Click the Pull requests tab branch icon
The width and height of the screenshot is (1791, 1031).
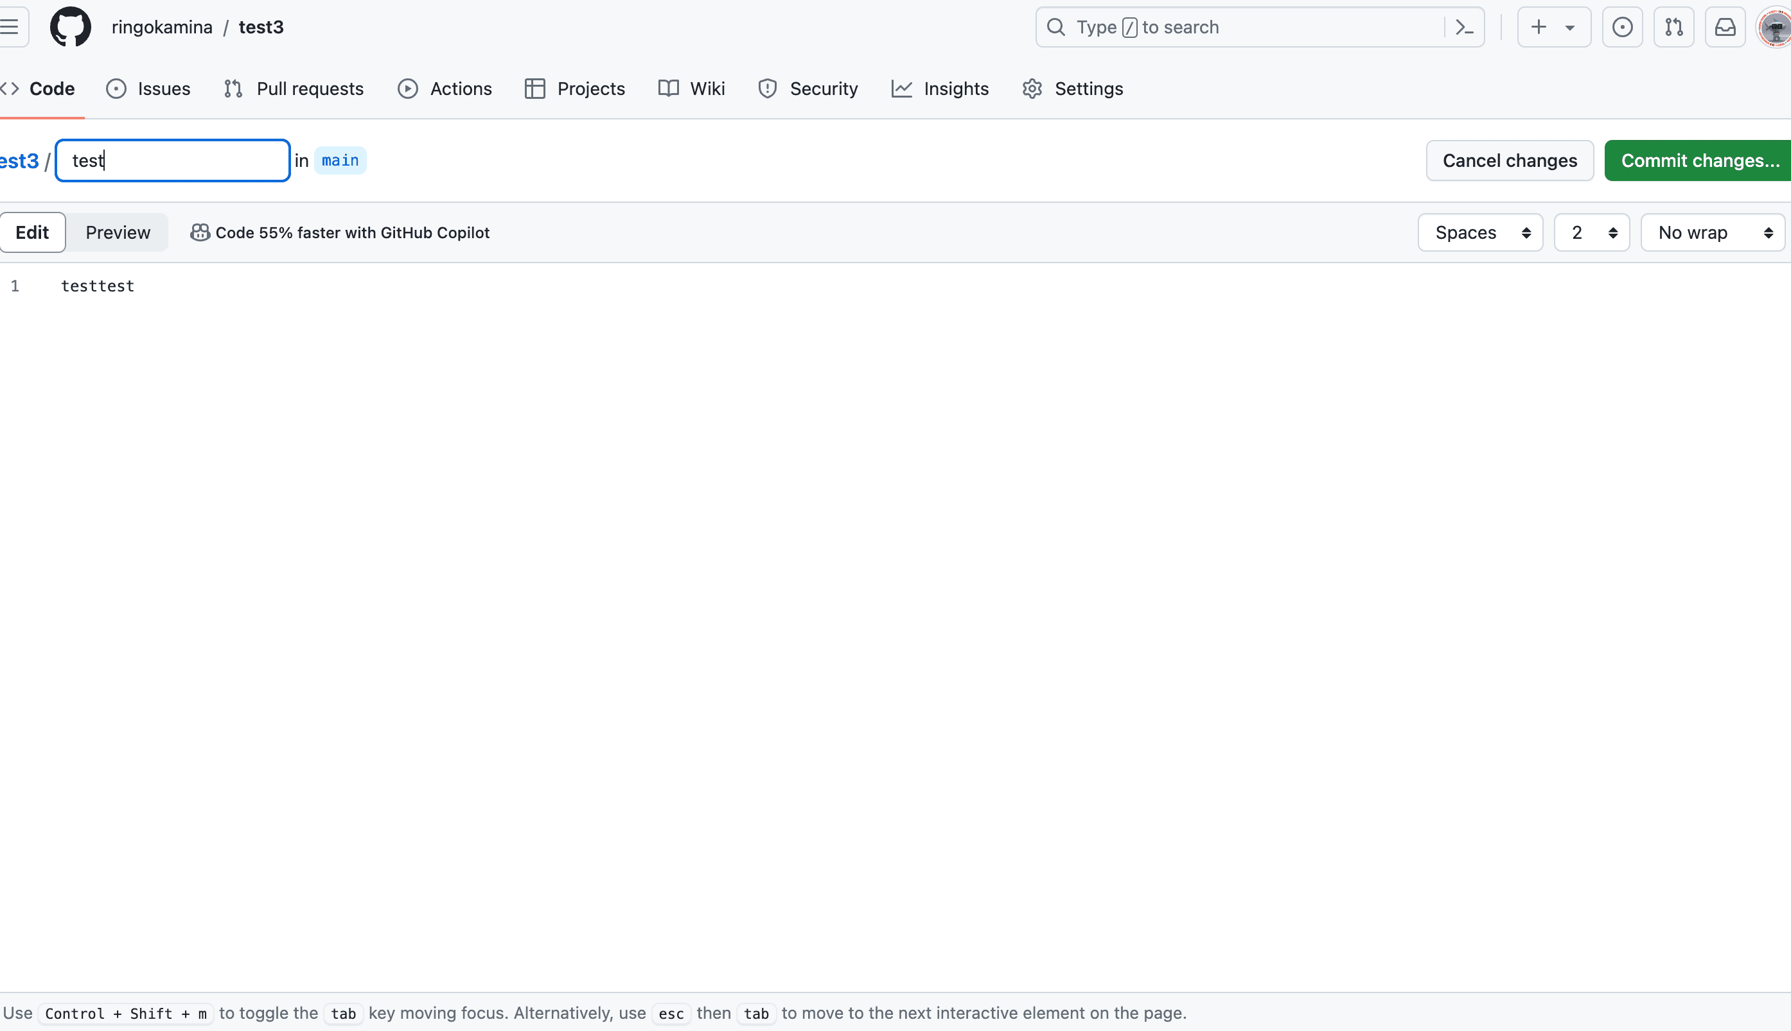[233, 89]
